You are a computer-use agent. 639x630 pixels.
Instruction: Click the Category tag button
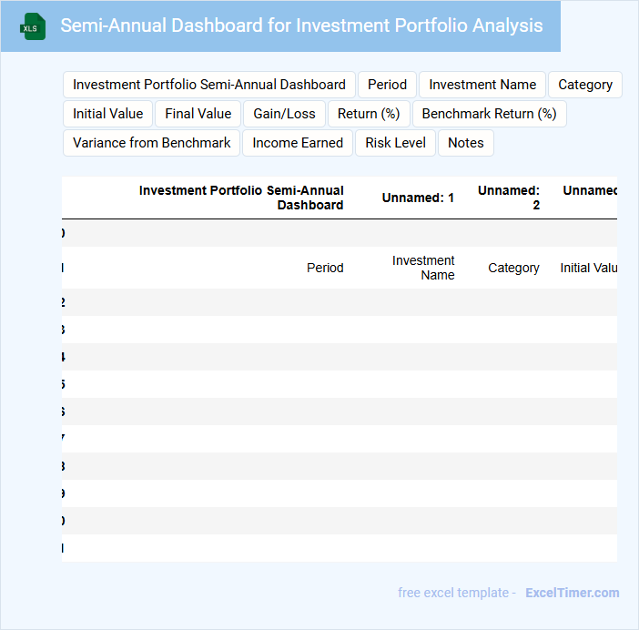tap(585, 85)
